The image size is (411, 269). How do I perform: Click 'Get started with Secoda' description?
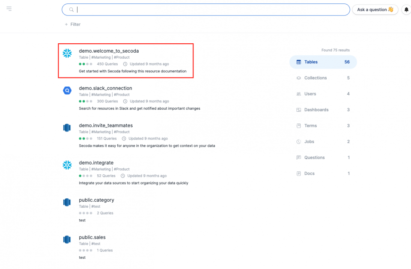[x=133, y=71]
